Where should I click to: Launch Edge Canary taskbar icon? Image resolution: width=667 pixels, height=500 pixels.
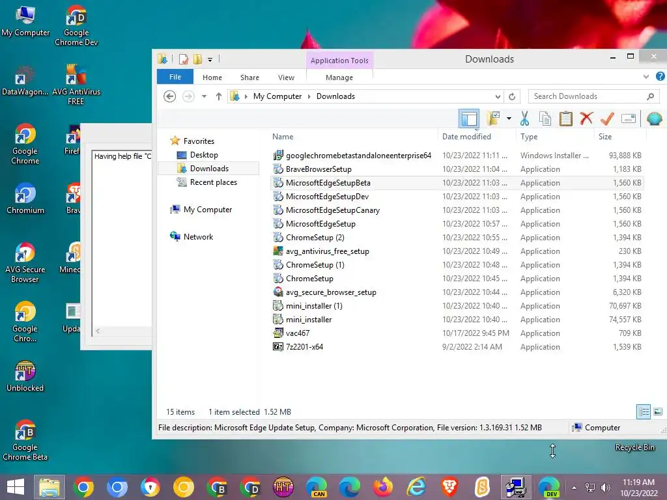(317, 487)
